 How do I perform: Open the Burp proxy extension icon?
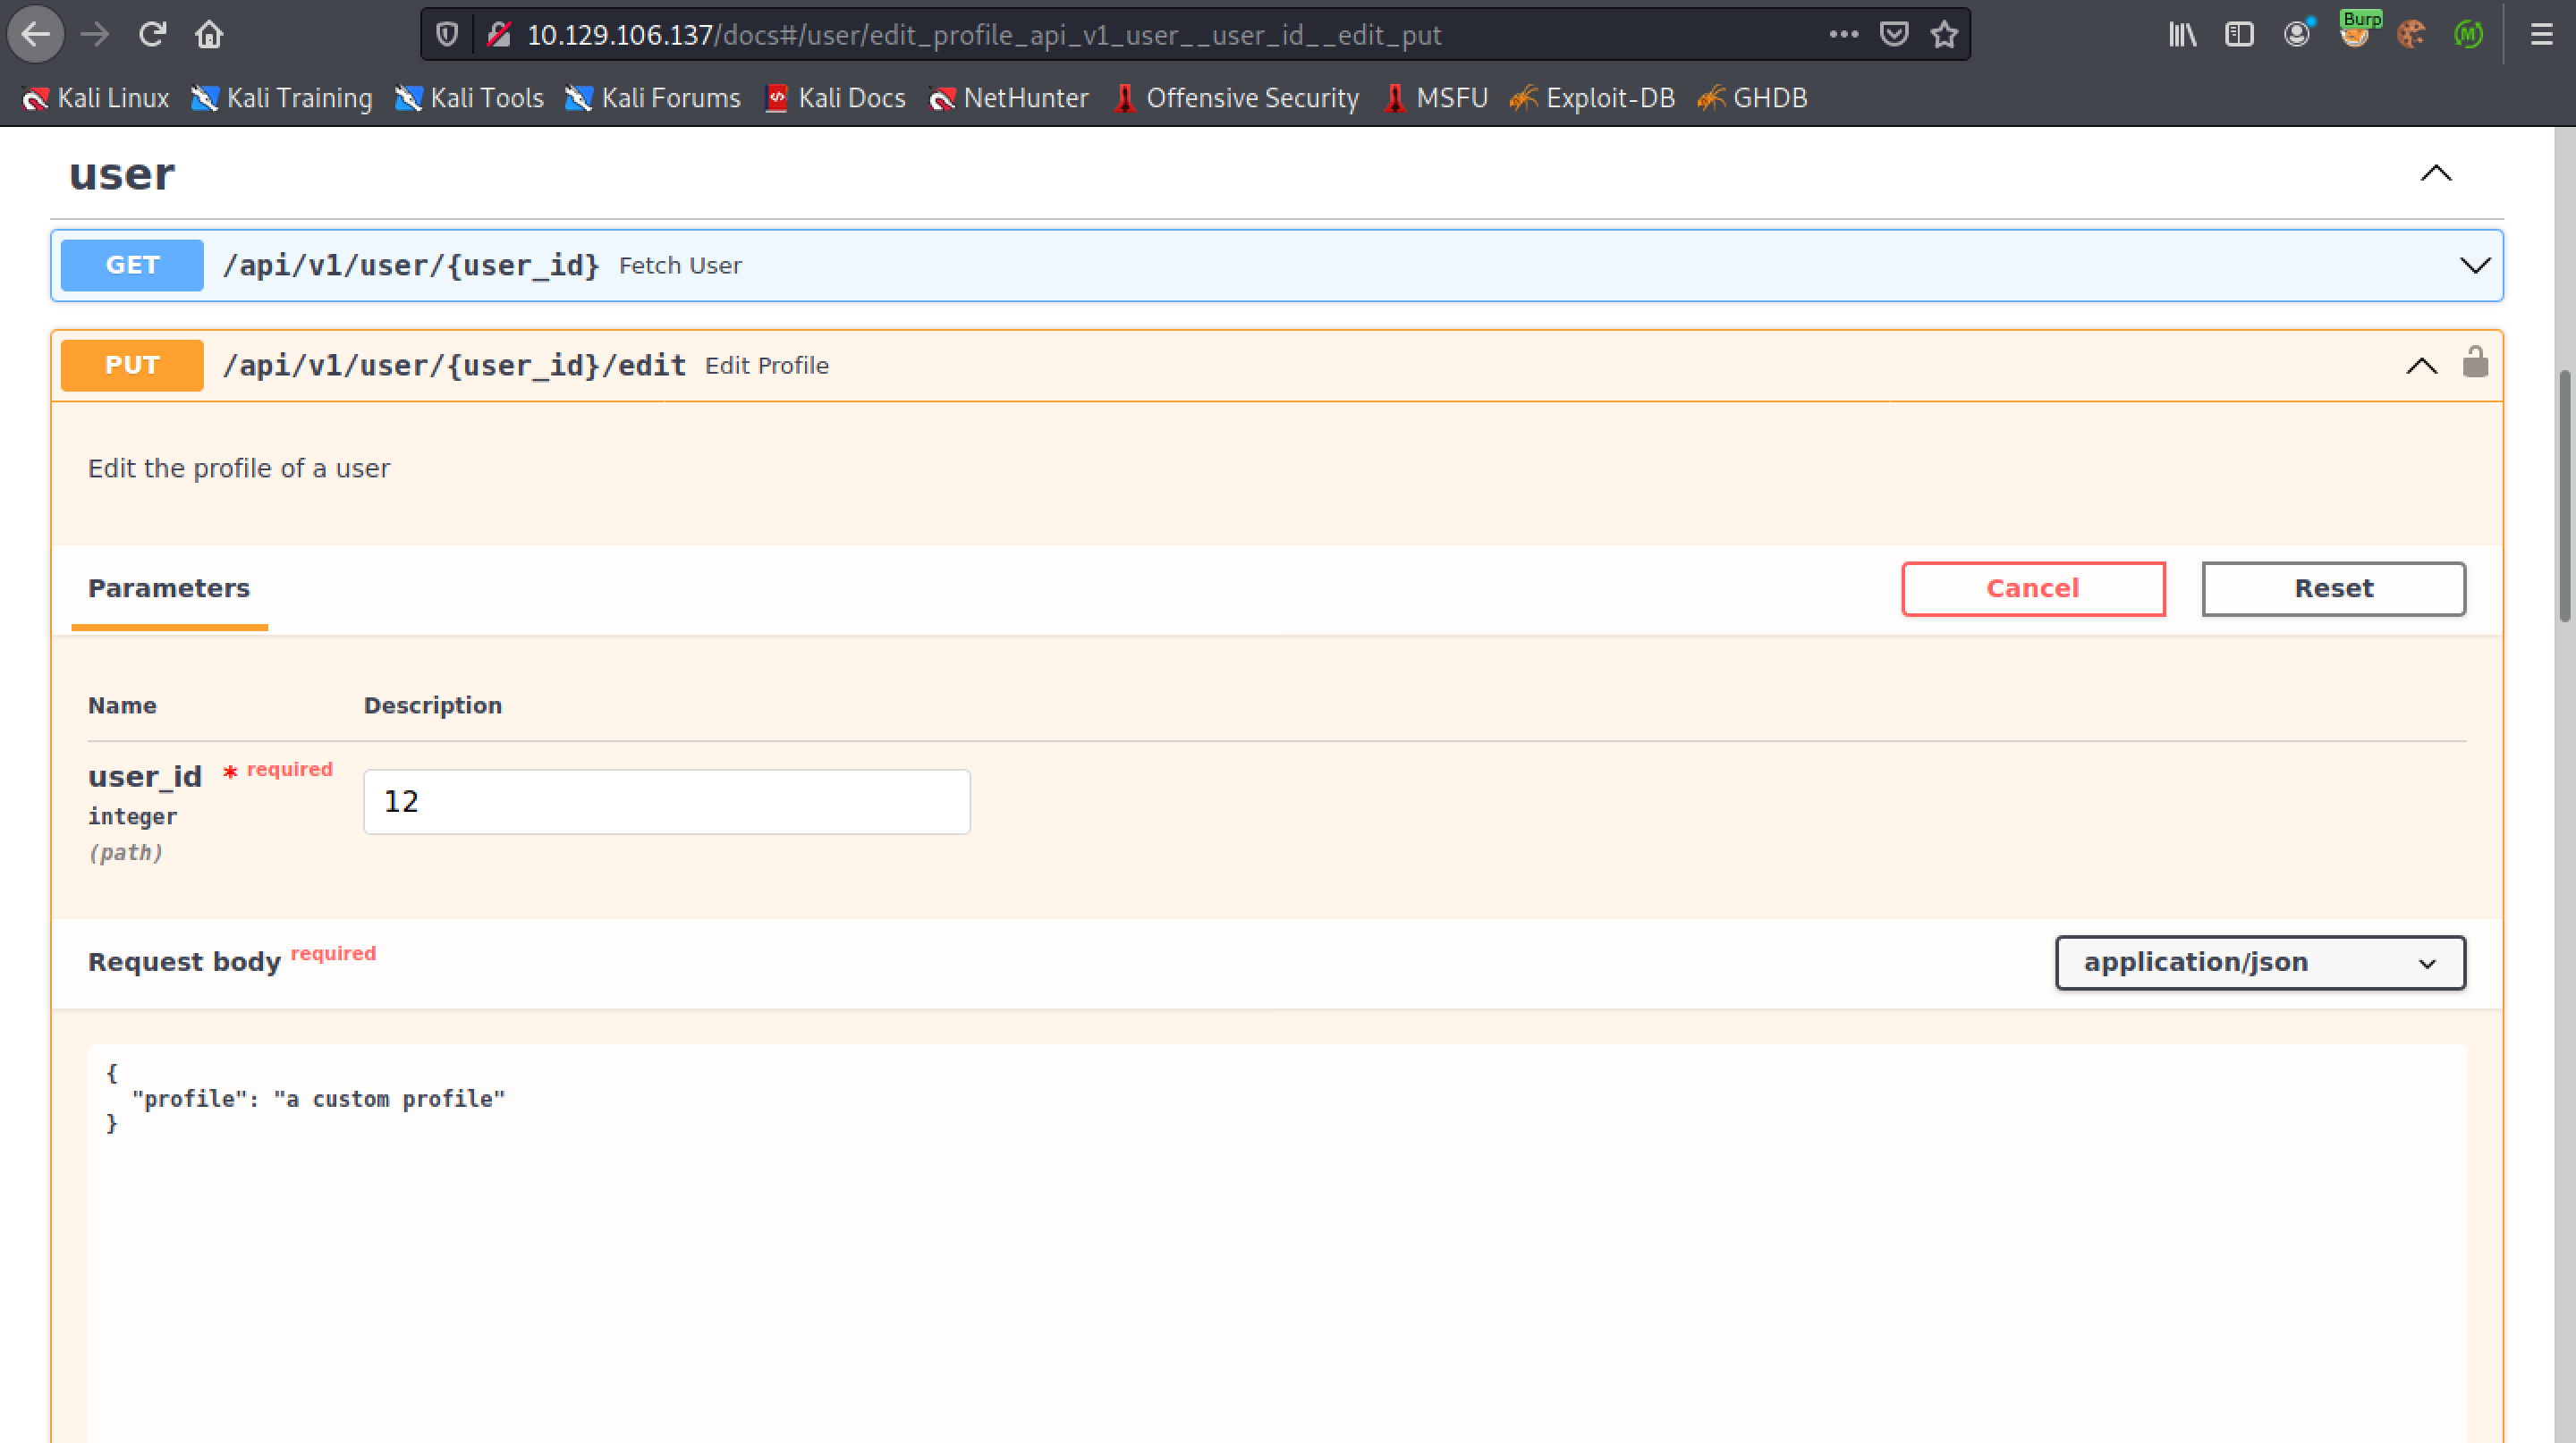tap(2356, 32)
